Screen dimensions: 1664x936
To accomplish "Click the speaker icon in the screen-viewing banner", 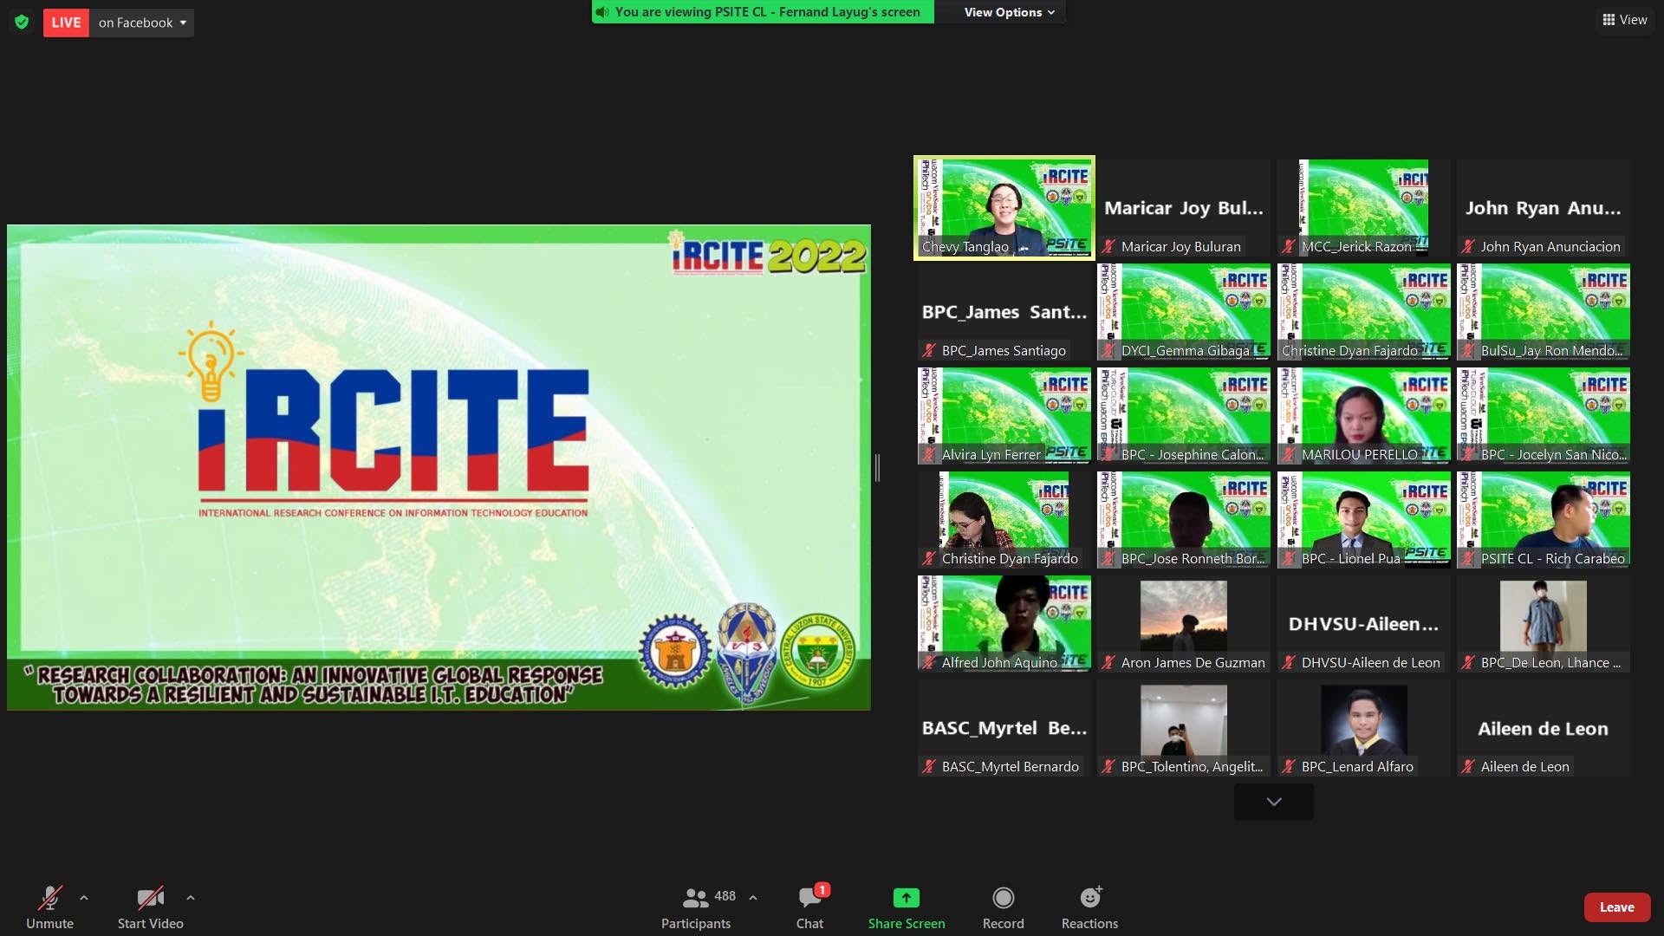I will (x=602, y=12).
